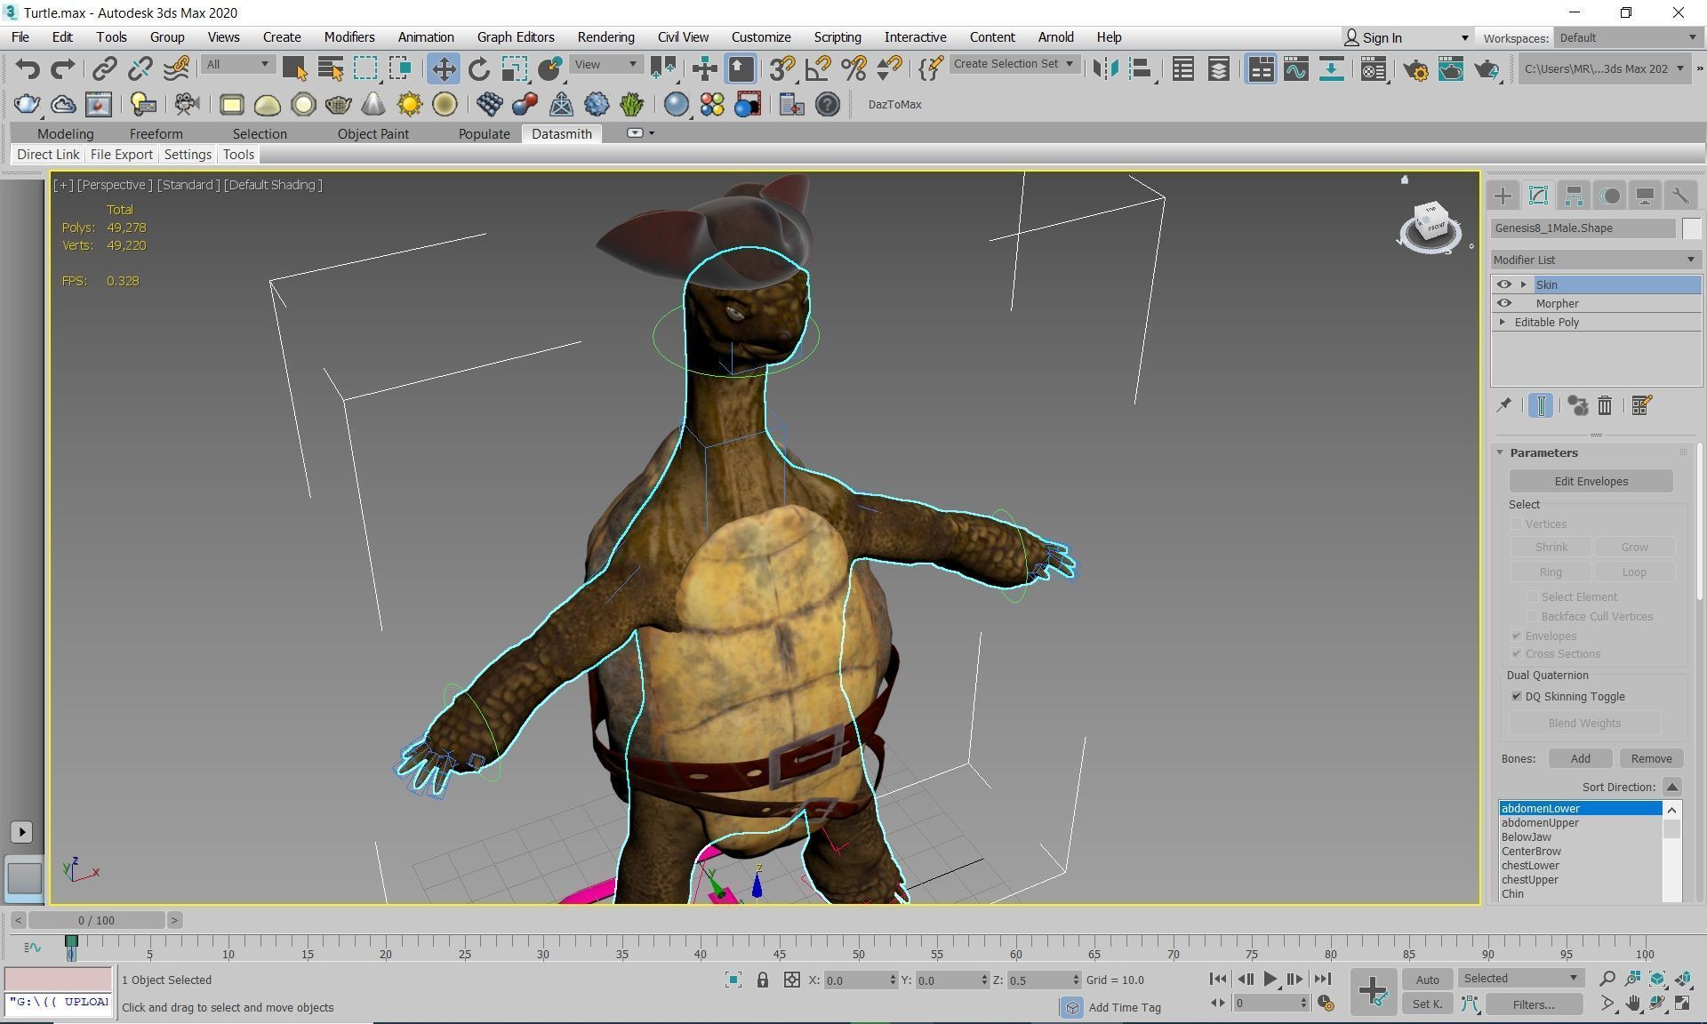Viewport: 1707px width, 1024px height.
Task: Click the Remove bones button
Action: (1651, 758)
